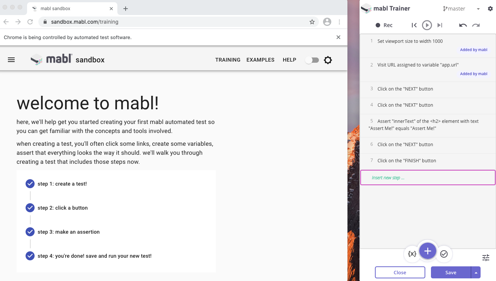The image size is (496, 281).
Task: Redo the trainer action
Action: click(x=476, y=25)
